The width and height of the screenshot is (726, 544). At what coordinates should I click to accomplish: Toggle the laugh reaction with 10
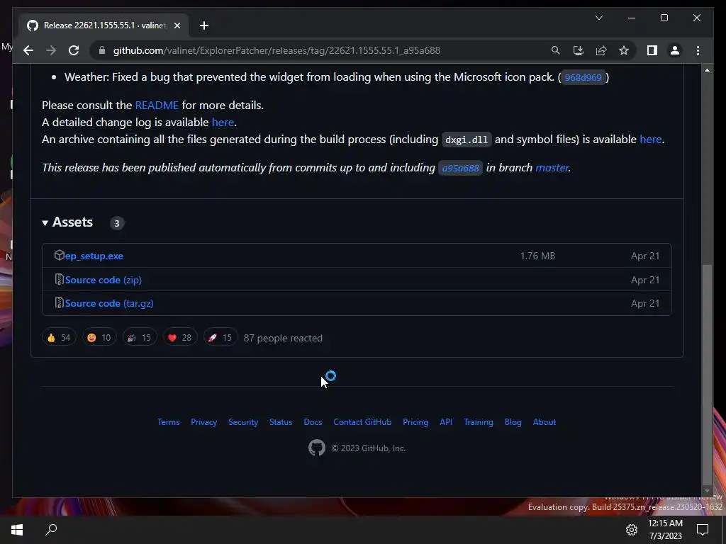[99, 338]
